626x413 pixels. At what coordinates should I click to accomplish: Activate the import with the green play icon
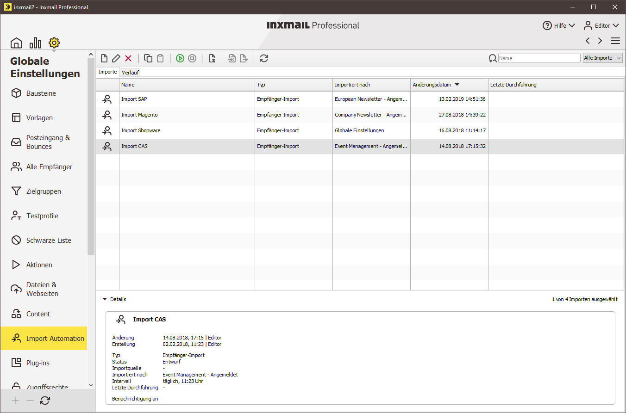point(180,58)
